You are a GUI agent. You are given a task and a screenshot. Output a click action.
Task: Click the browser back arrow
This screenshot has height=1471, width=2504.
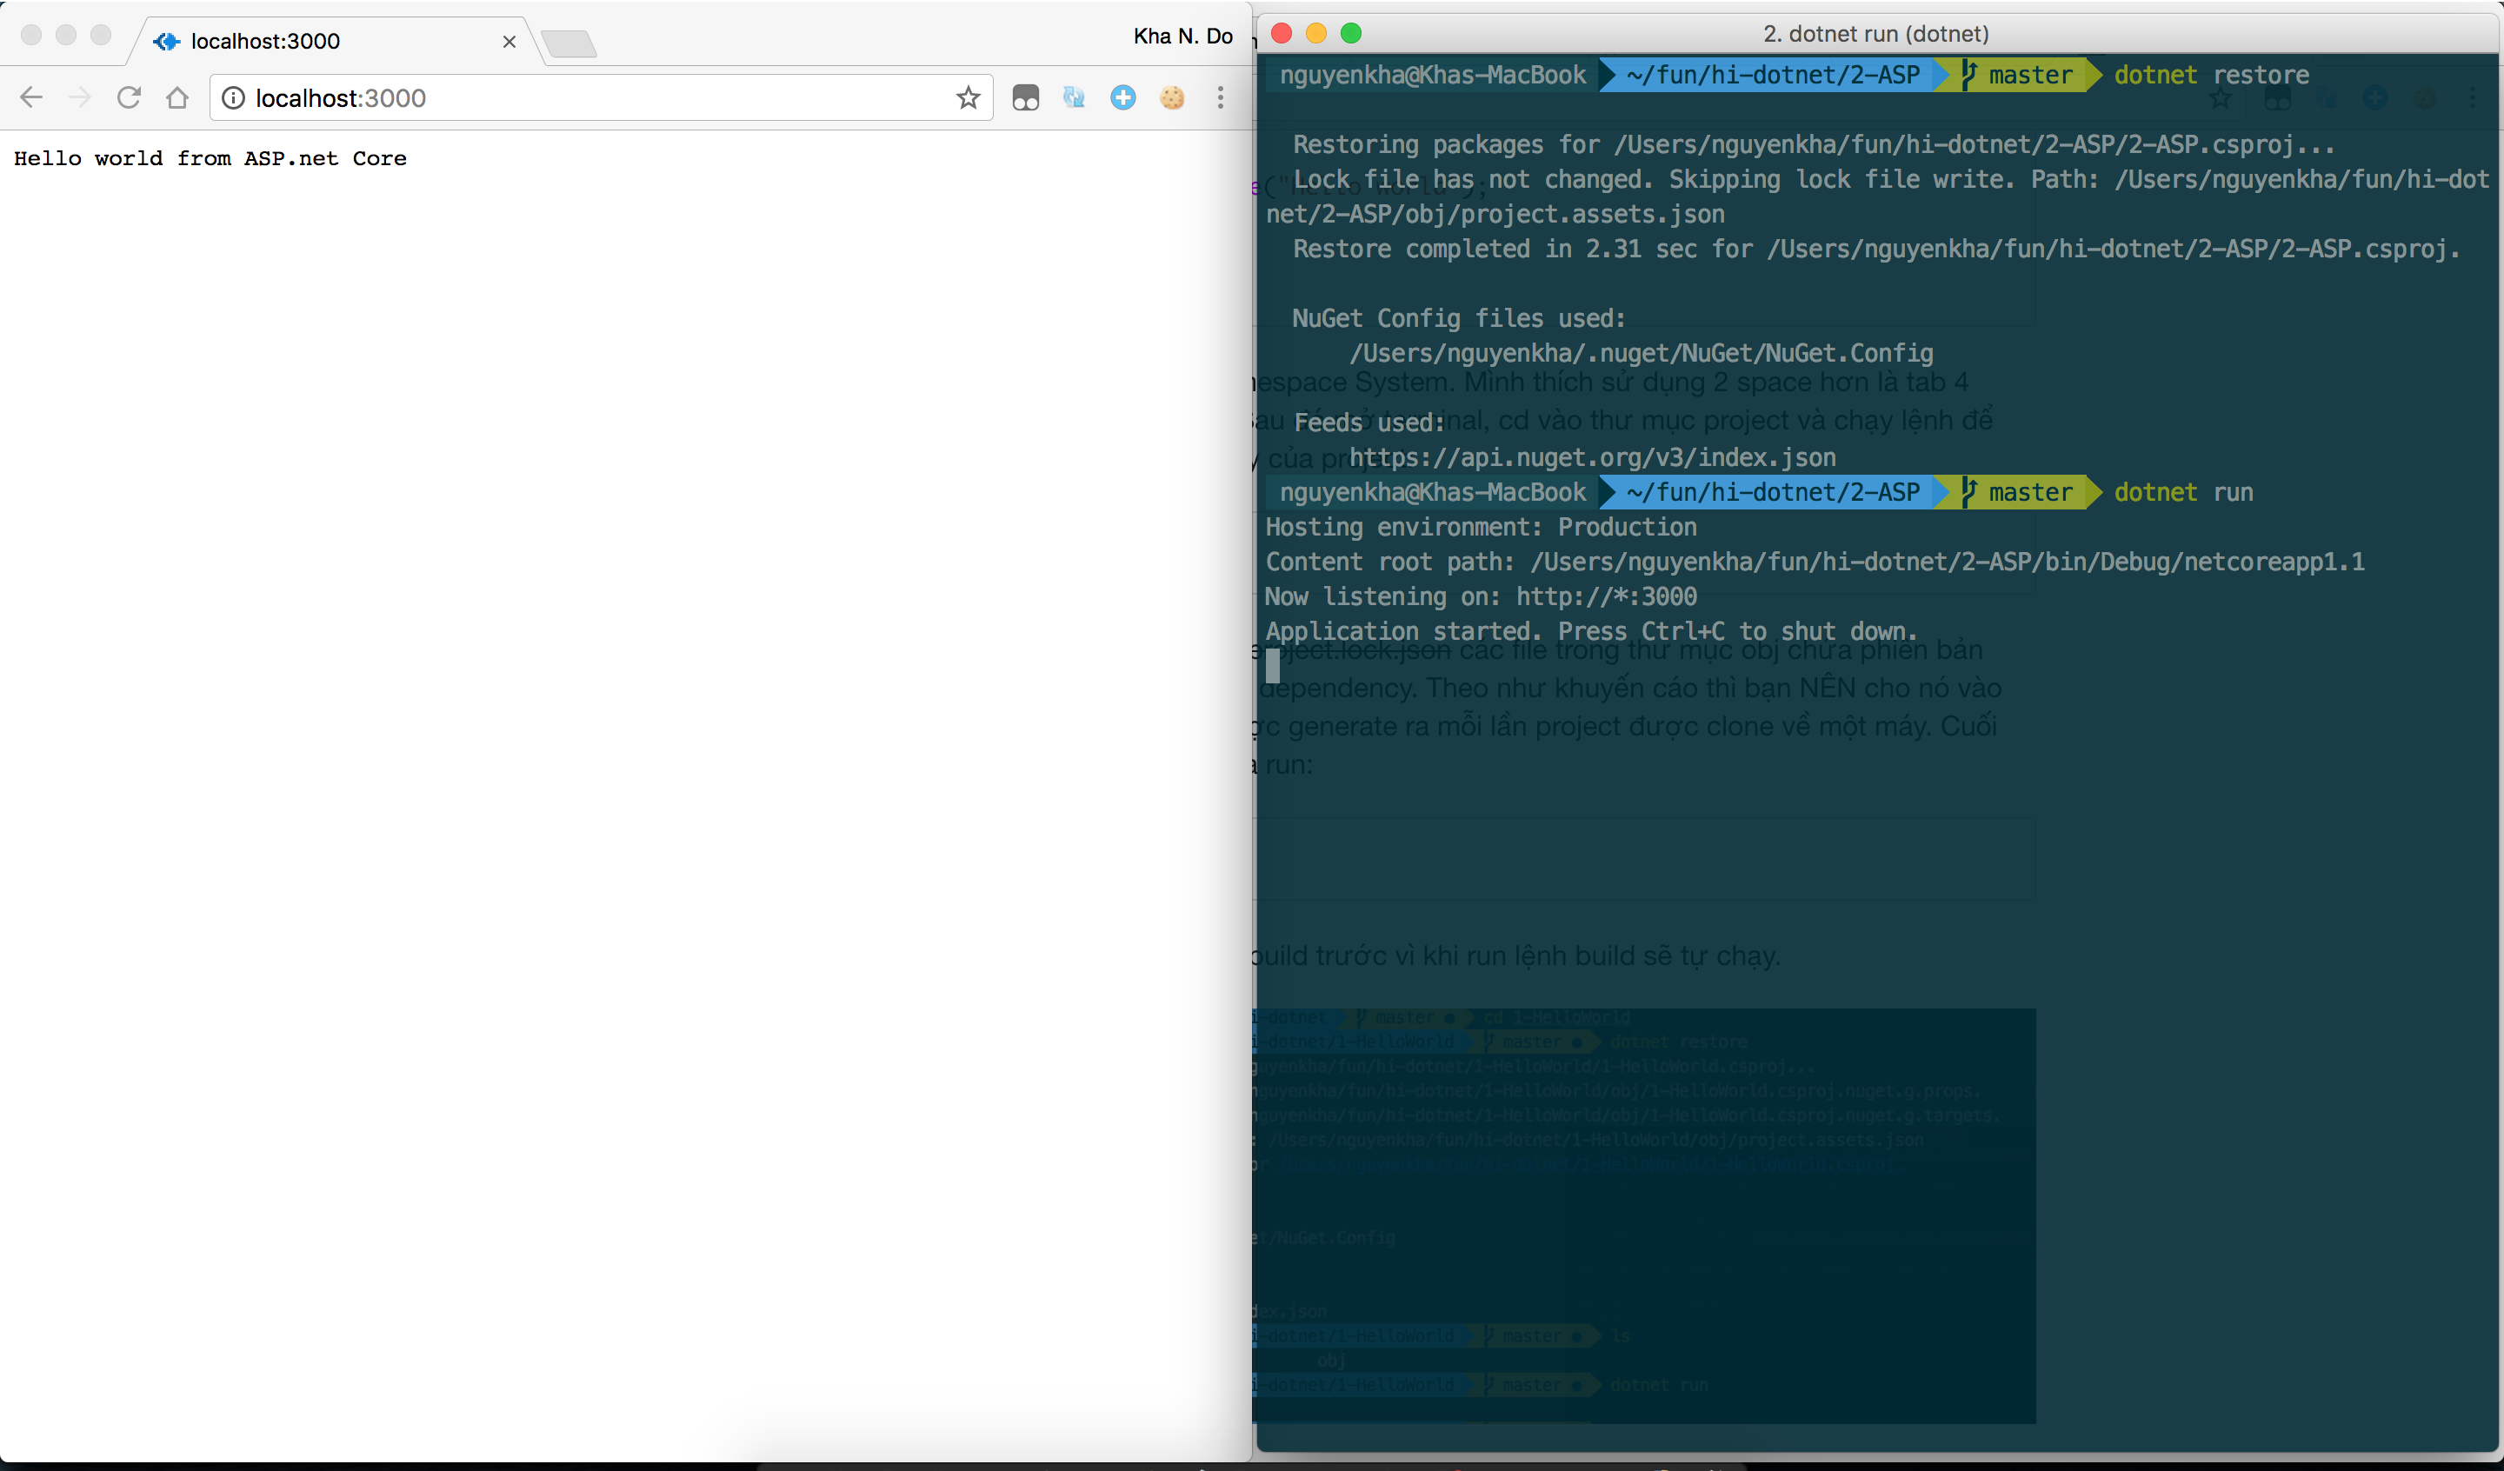(32, 97)
